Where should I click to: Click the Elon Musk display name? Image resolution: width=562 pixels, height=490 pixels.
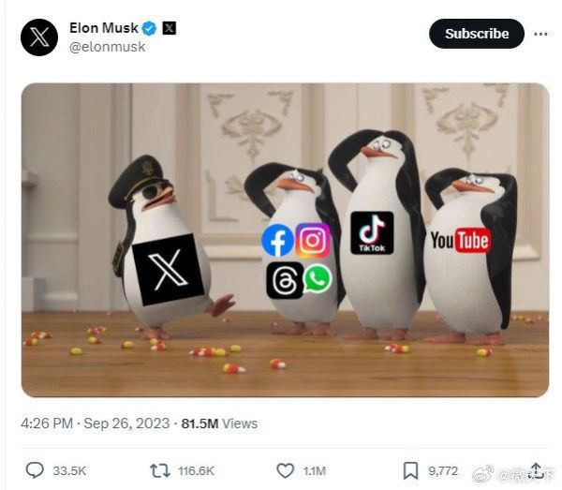[x=104, y=28]
